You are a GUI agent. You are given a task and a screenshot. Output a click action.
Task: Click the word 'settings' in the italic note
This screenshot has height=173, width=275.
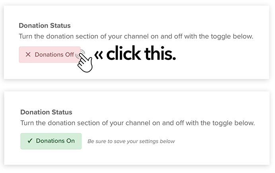pos(145,142)
